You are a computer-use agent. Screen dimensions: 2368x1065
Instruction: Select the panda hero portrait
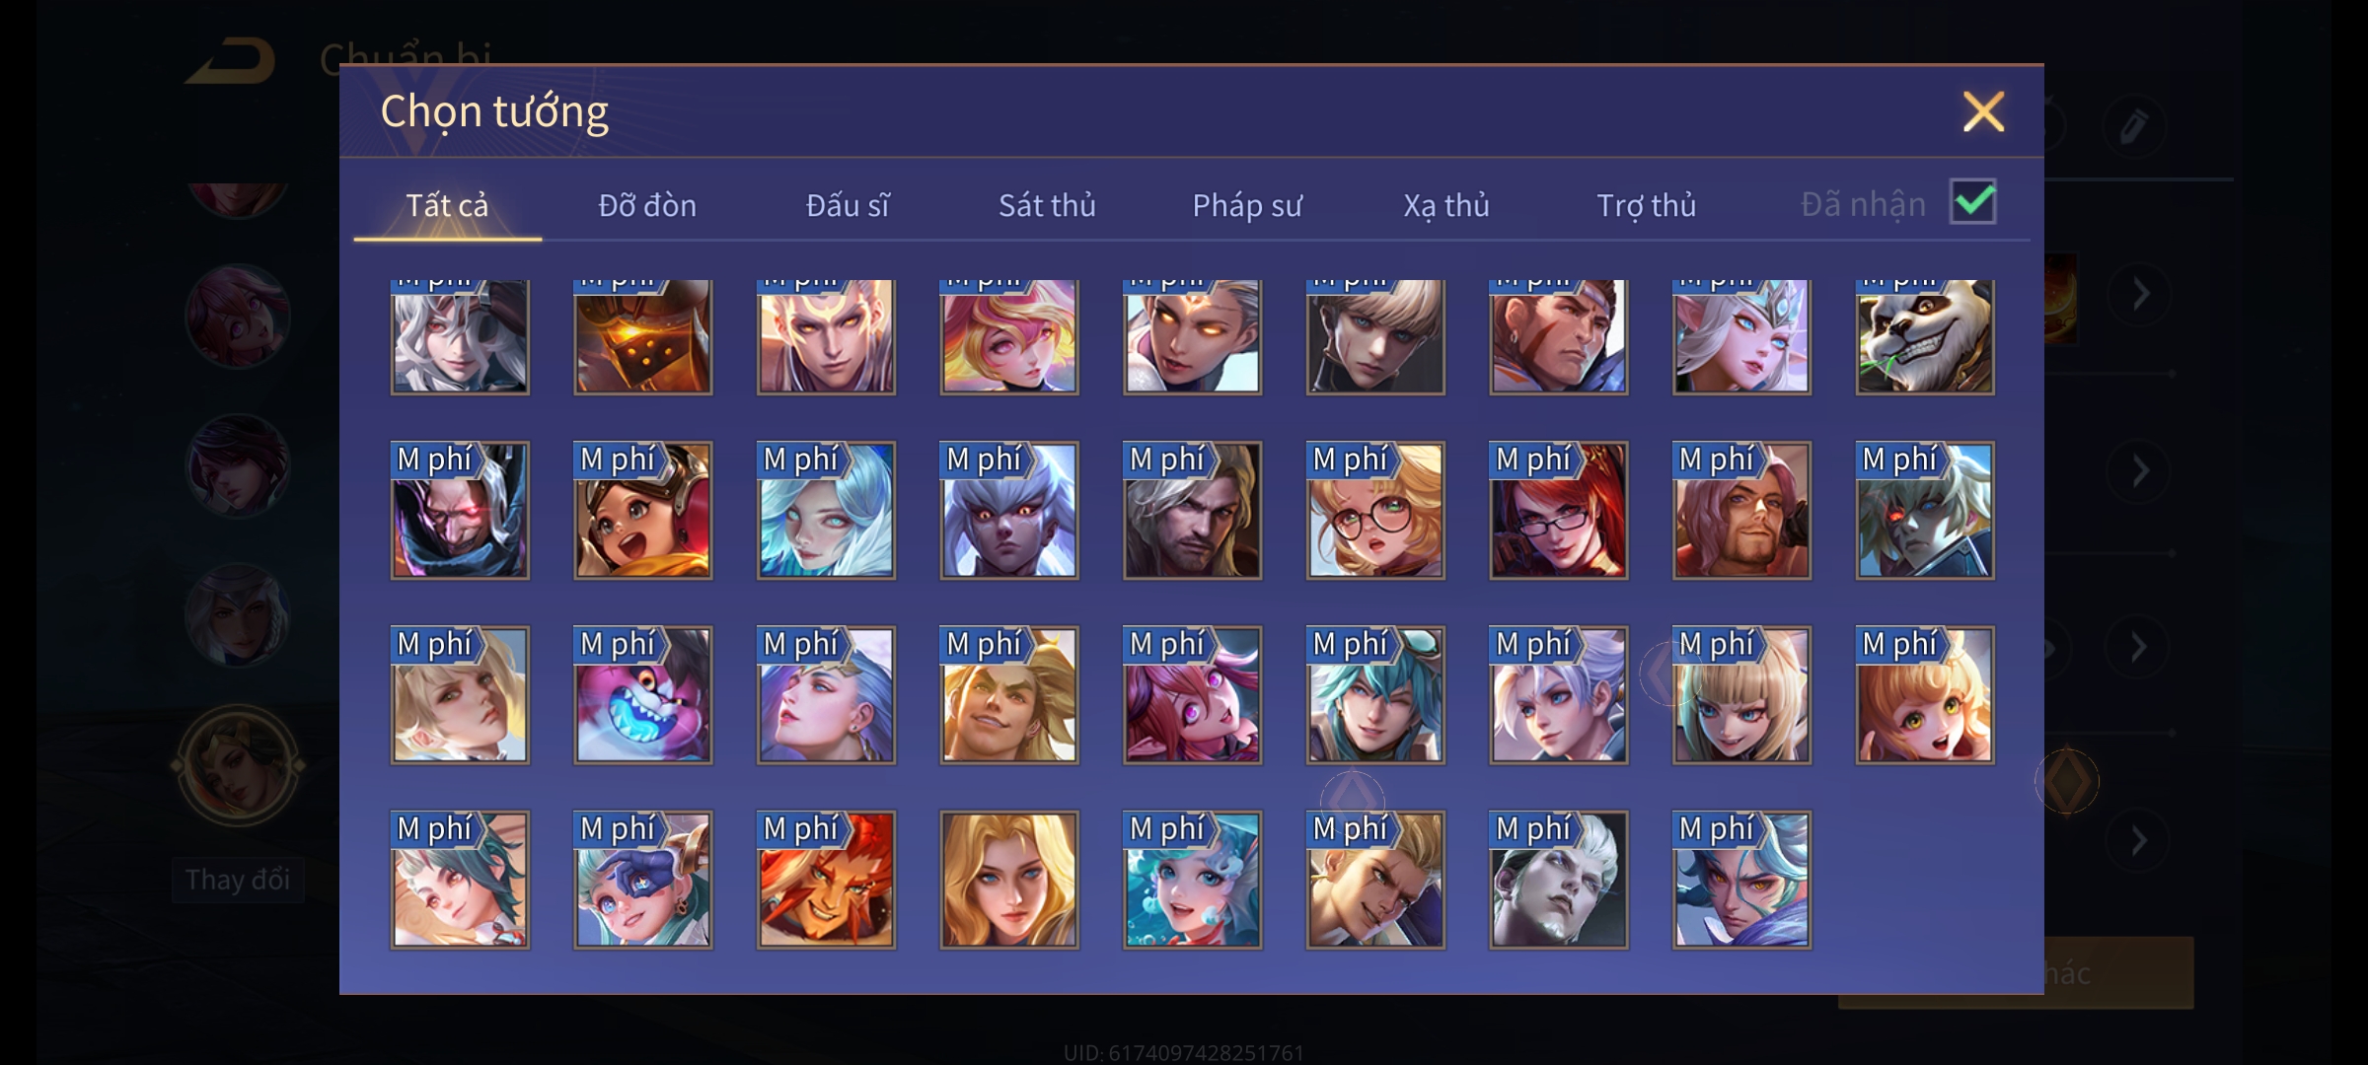(x=1924, y=336)
